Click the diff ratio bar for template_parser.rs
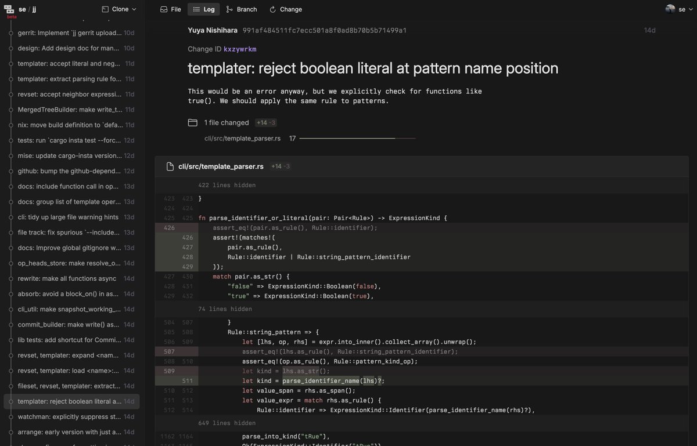The image size is (697, 446). pos(357,139)
